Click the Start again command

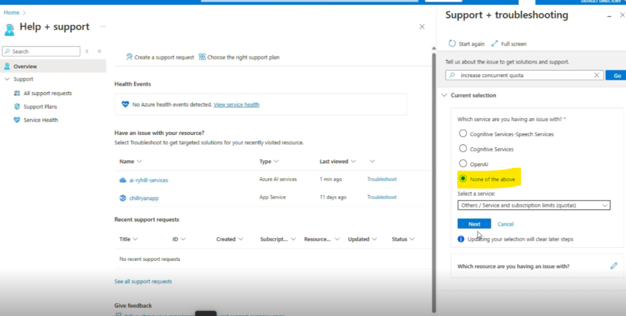[x=466, y=44]
